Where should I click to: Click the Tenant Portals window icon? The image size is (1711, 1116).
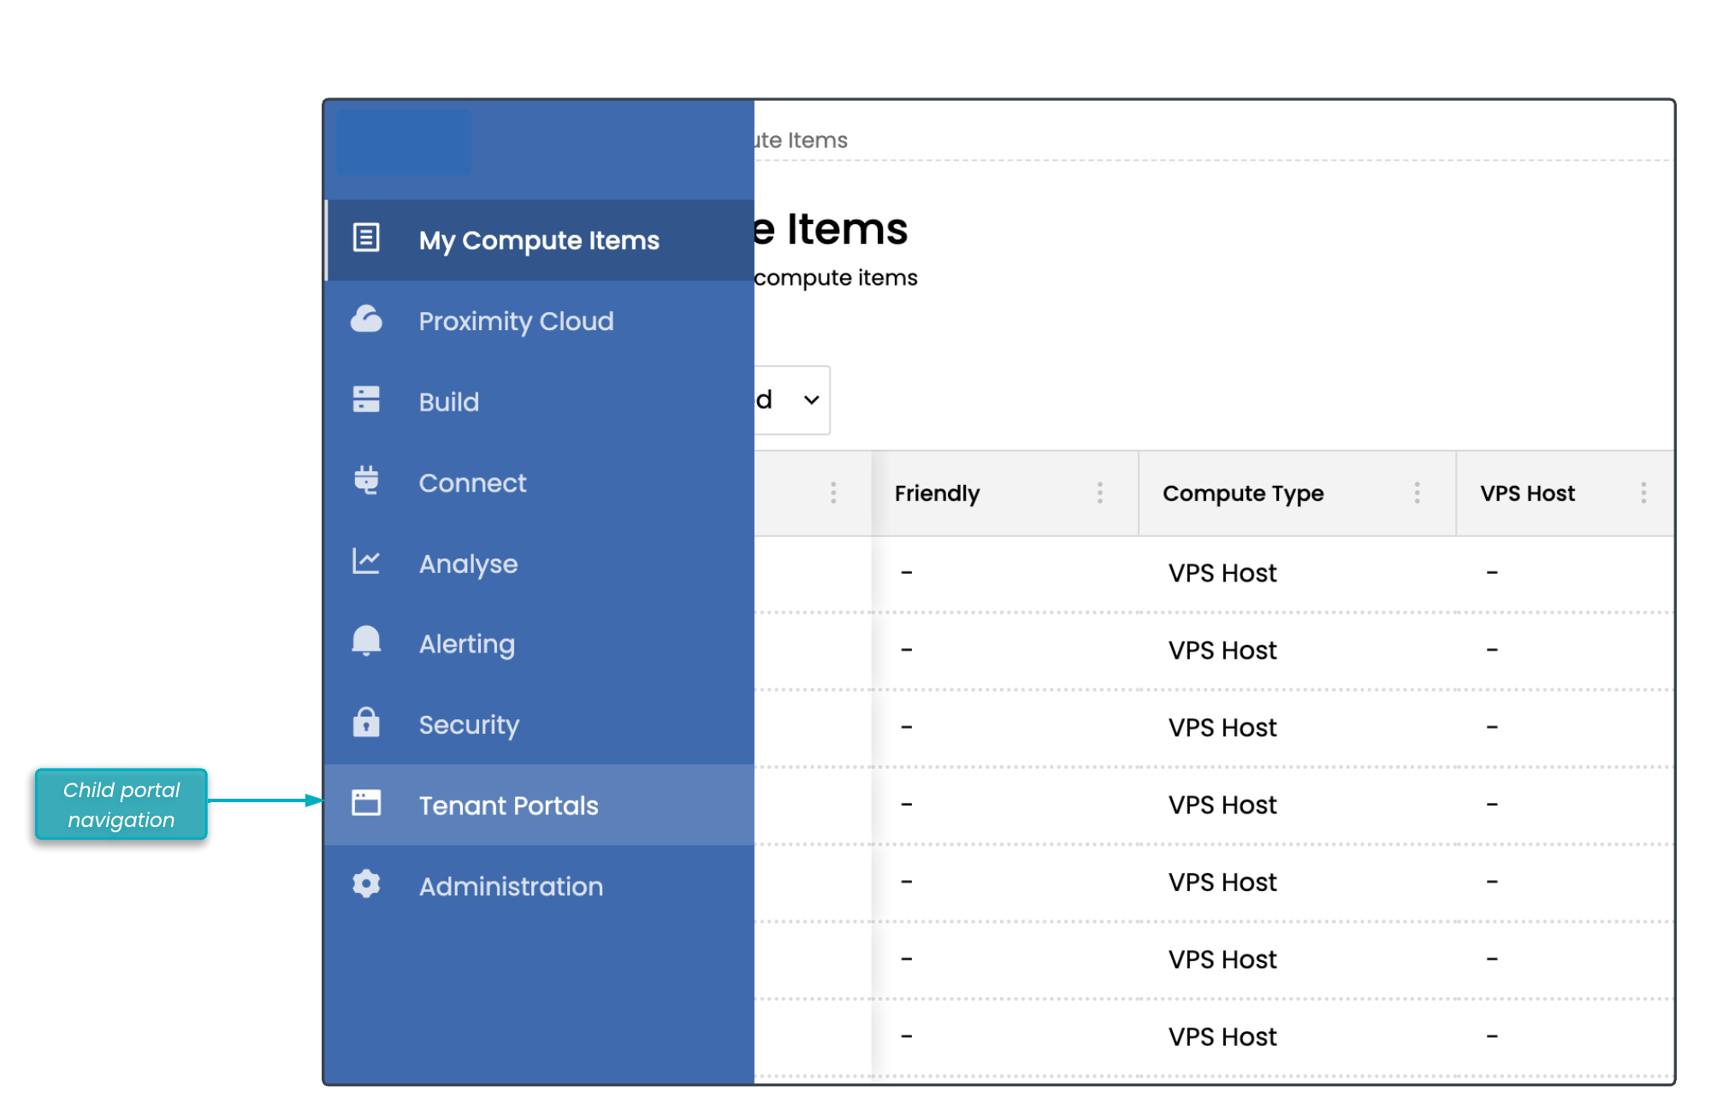[366, 803]
